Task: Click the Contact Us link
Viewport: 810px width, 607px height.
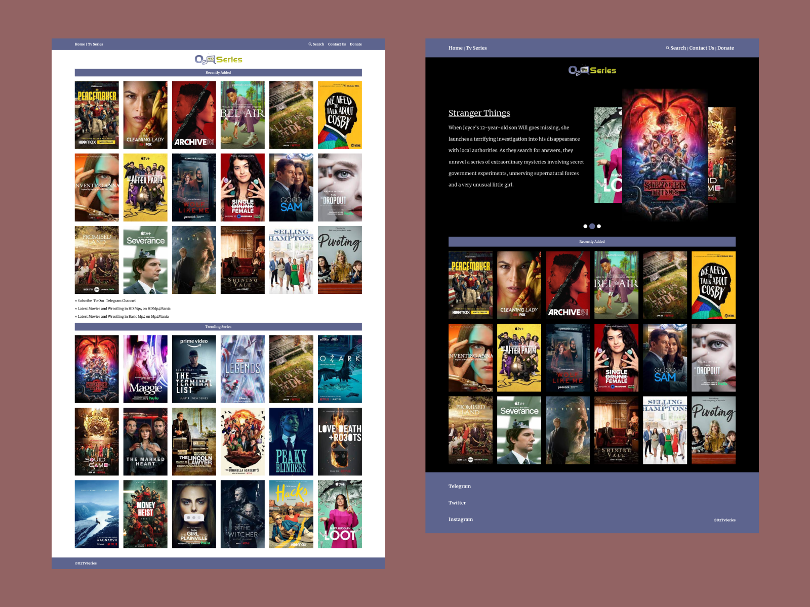Action: coord(337,44)
